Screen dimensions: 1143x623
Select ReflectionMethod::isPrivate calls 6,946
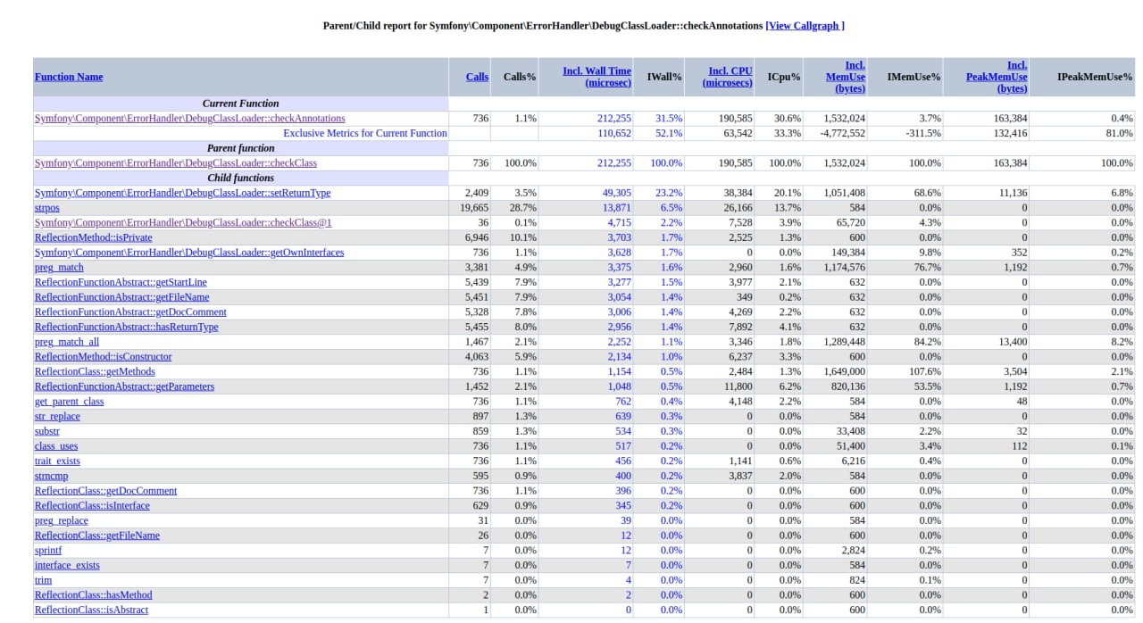coord(477,237)
